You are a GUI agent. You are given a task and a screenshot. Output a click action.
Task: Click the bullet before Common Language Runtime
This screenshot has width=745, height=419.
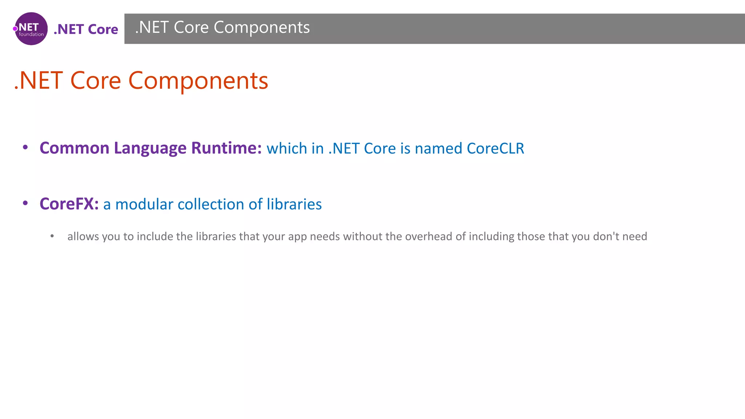coord(25,147)
